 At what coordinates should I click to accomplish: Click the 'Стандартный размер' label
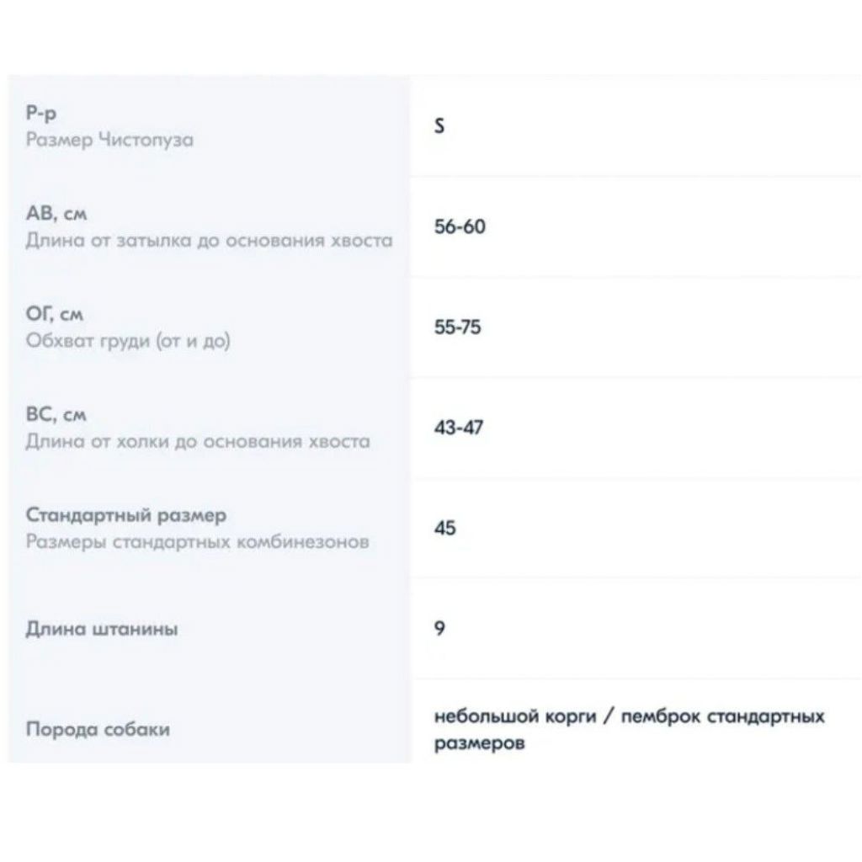point(126,515)
